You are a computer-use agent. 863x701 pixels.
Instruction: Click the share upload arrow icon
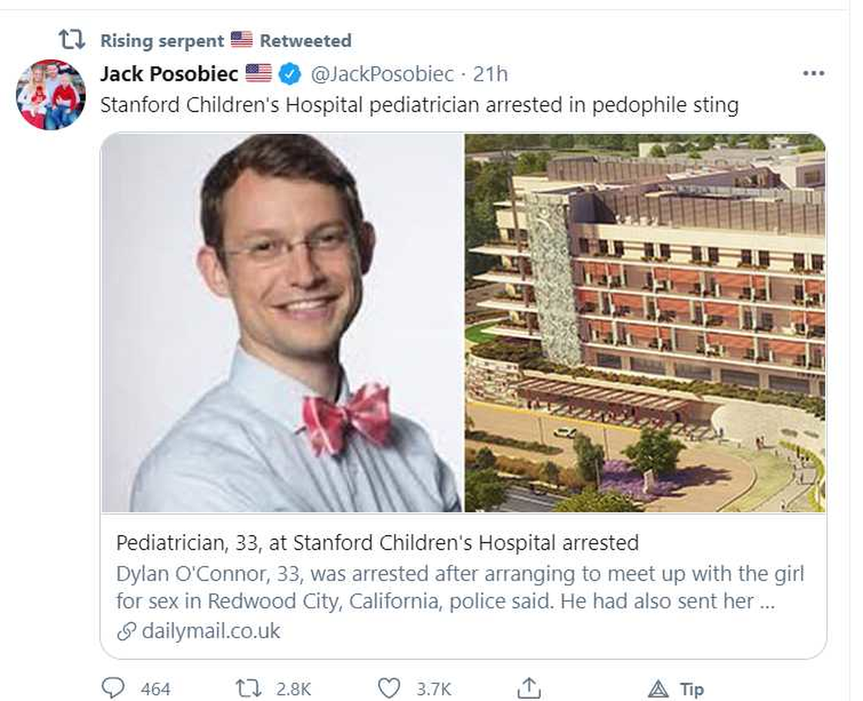529,688
